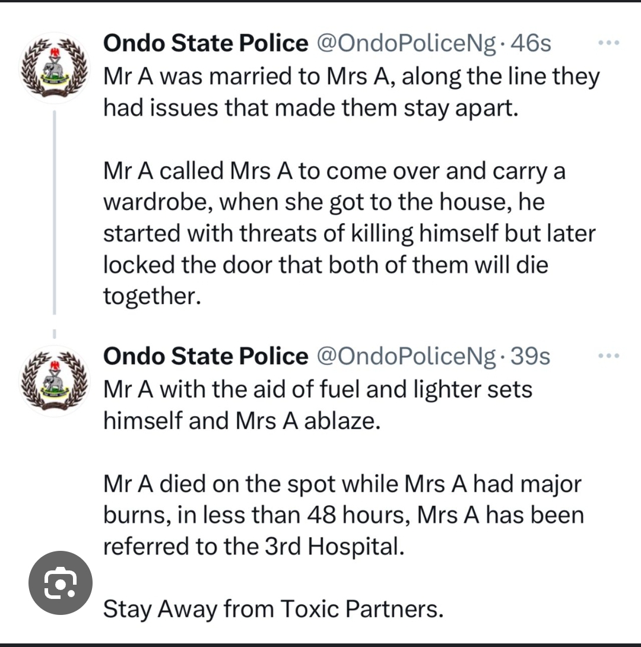641x647 pixels.
Task: Open more options on the 39s tweet
Action: 608,356
